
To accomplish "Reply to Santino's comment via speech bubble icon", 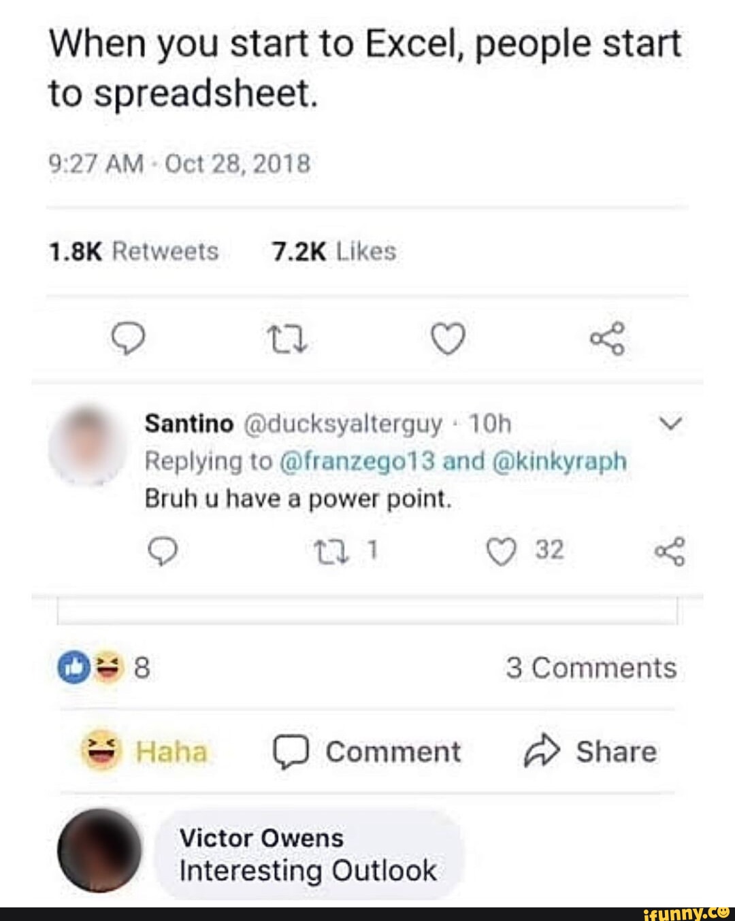I will 163,550.
